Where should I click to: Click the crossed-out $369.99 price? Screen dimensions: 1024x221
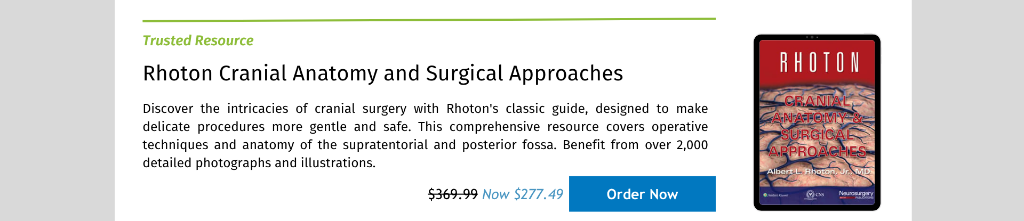453,194
